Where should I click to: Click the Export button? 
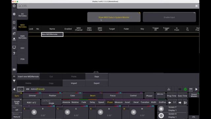tap(97, 83)
